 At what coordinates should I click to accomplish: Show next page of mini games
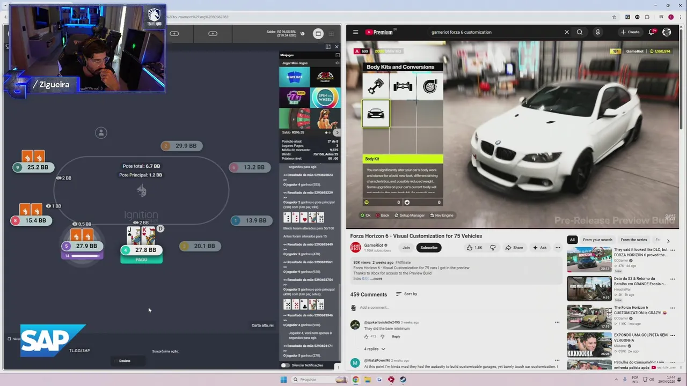click(337, 132)
